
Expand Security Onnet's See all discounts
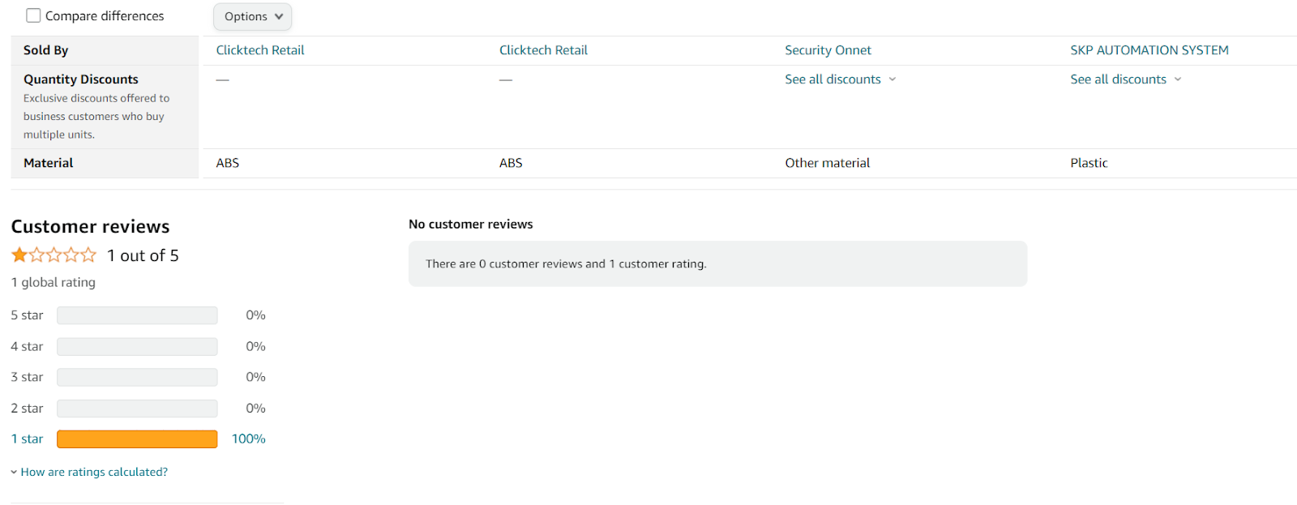[833, 79]
